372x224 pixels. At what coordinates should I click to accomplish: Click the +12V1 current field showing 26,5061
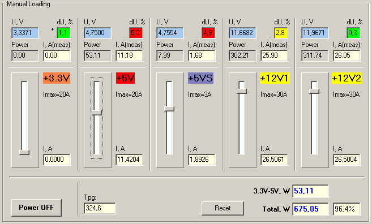[x=274, y=160]
